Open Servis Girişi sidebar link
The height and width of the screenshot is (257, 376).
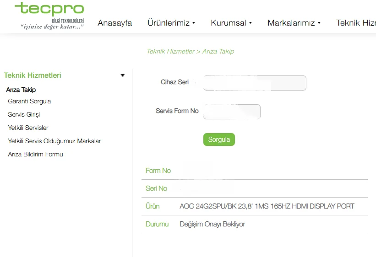24,114
